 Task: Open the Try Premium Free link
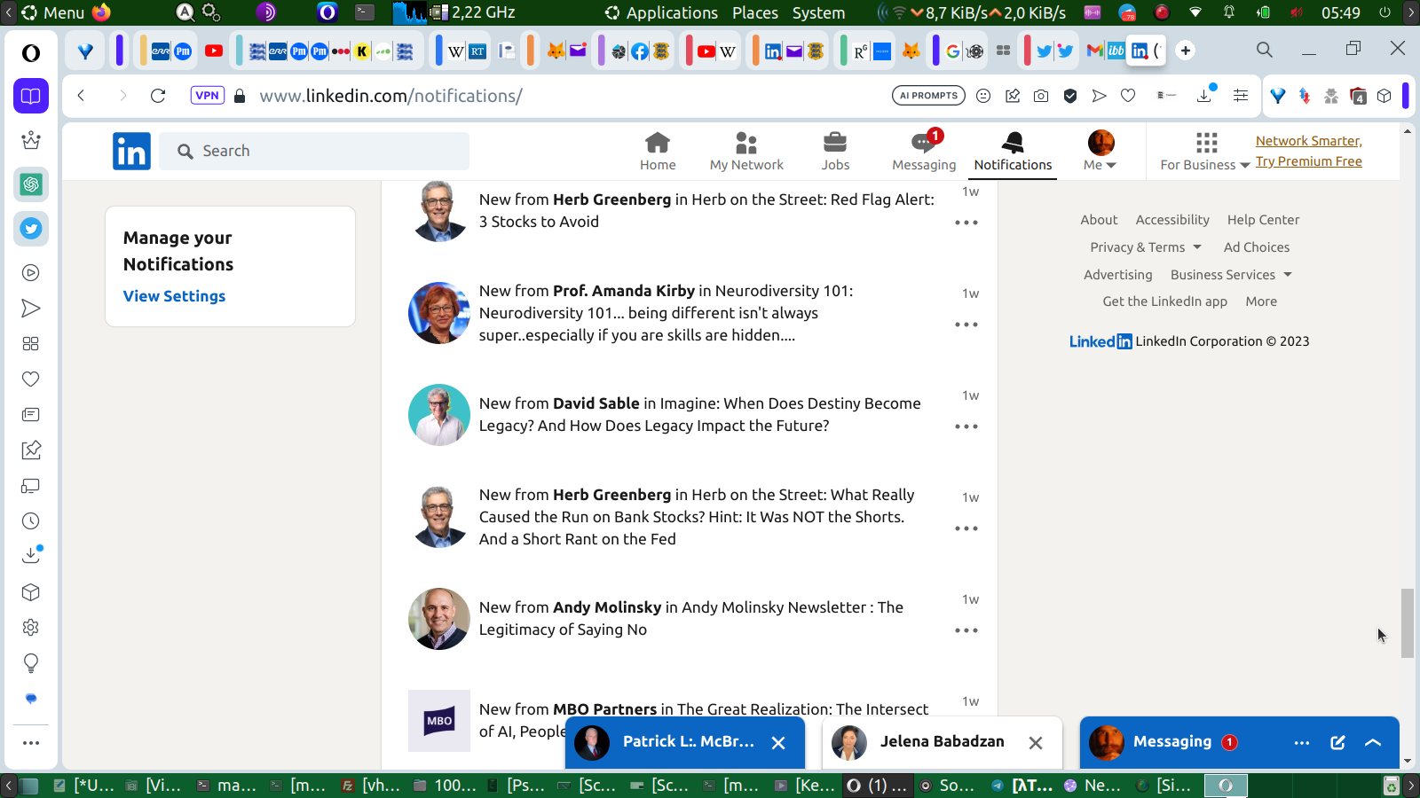(1308, 161)
